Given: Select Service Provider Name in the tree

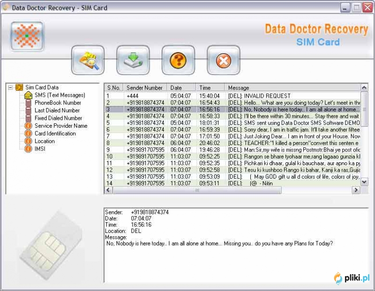Looking at the screenshot, I should click(x=61, y=125).
